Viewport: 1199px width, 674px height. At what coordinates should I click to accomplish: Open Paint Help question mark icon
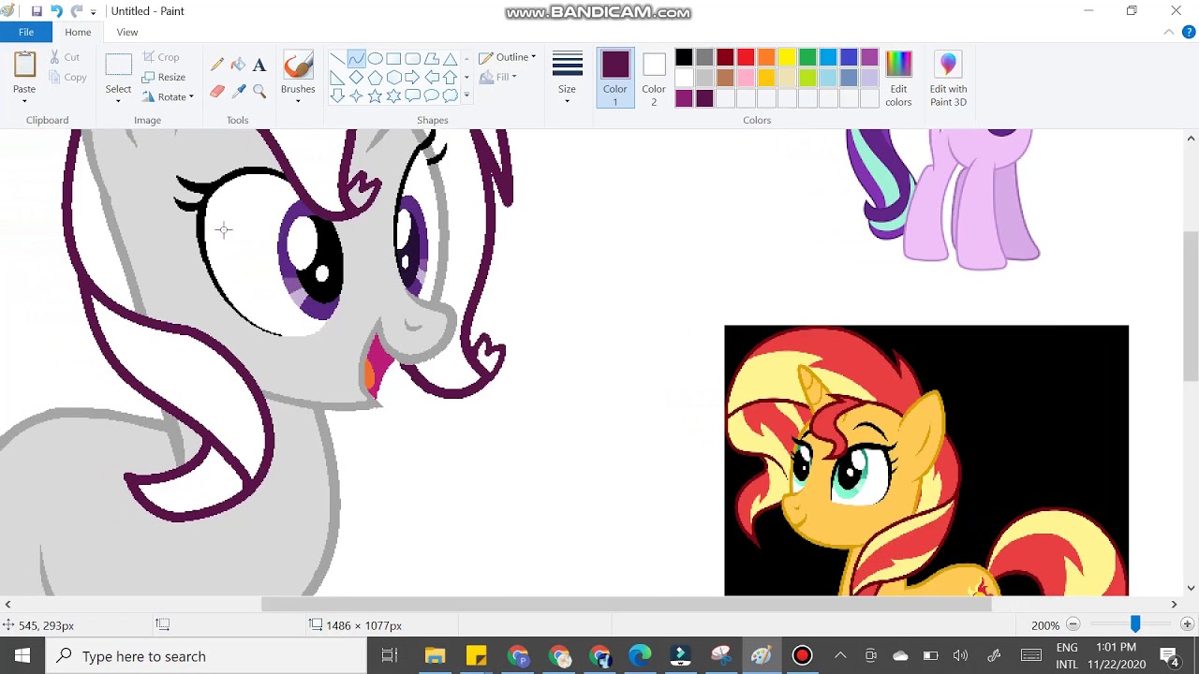1190,32
